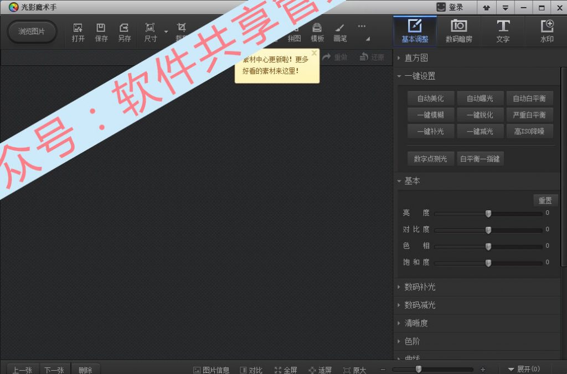Open an image with the 打开 tool
The height and width of the screenshot is (374, 567).
(x=78, y=32)
